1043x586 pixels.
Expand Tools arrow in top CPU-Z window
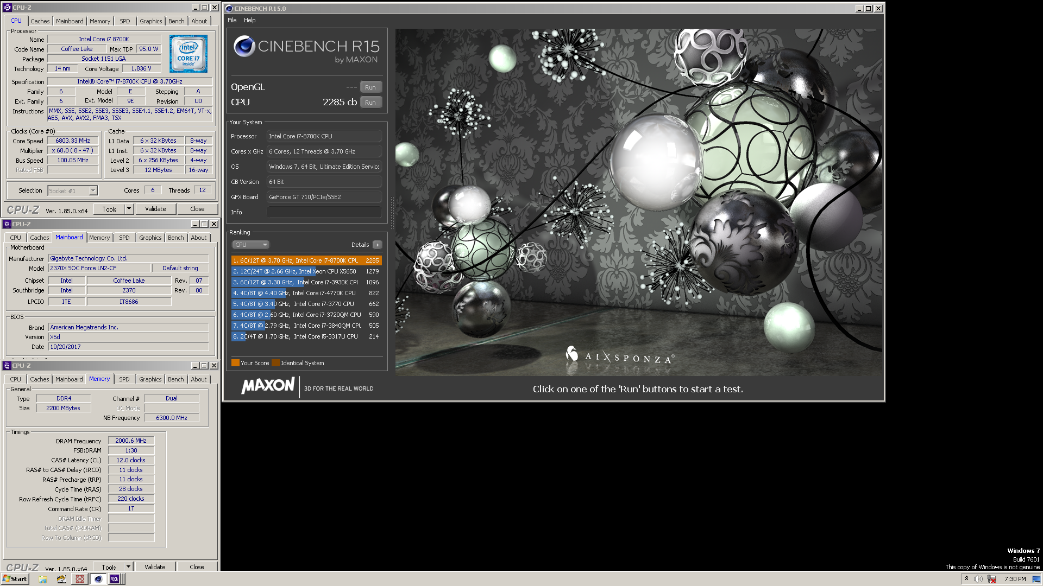coord(129,209)
